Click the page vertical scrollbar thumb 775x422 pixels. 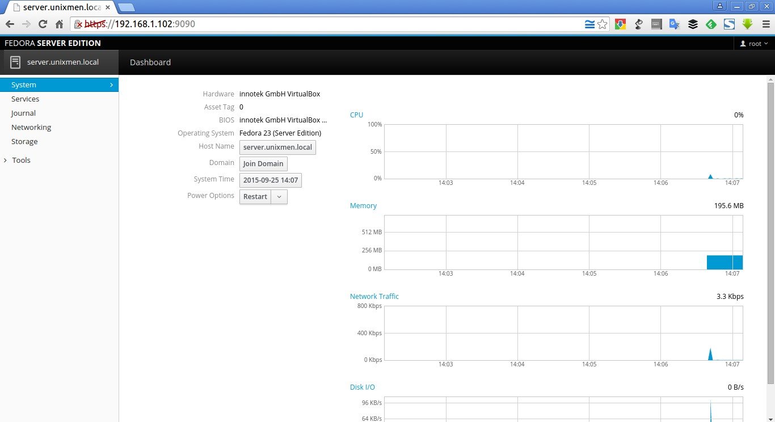click(x=770, y=234)
